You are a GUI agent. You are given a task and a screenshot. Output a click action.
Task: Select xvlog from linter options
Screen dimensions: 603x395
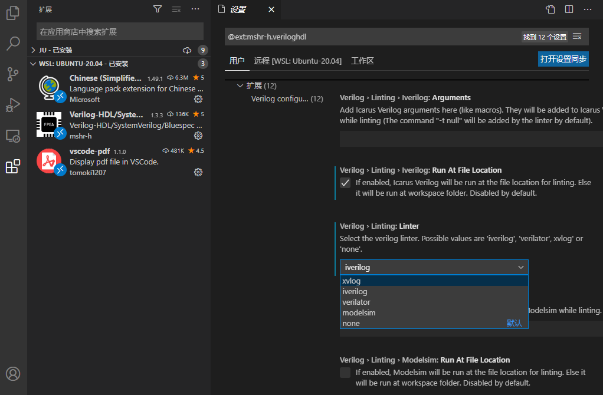point(434,281)
